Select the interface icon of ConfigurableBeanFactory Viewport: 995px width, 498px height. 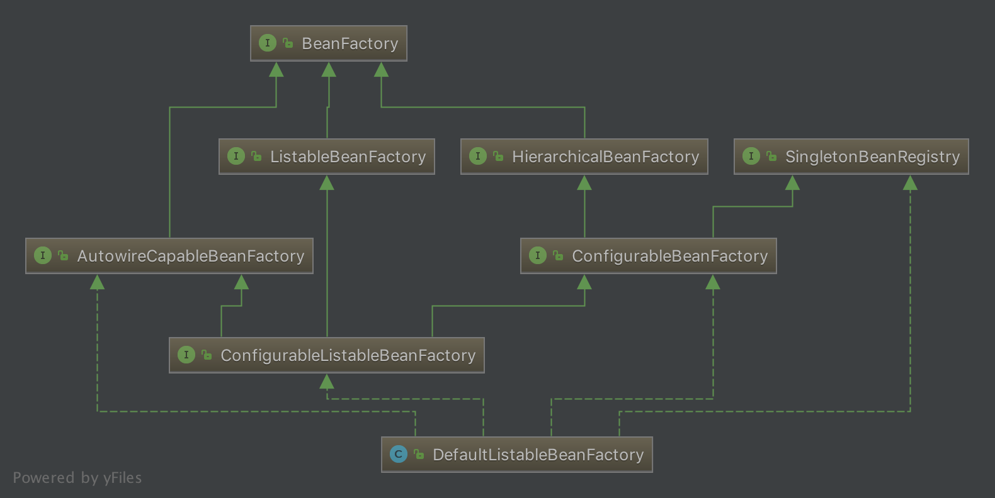538,255
